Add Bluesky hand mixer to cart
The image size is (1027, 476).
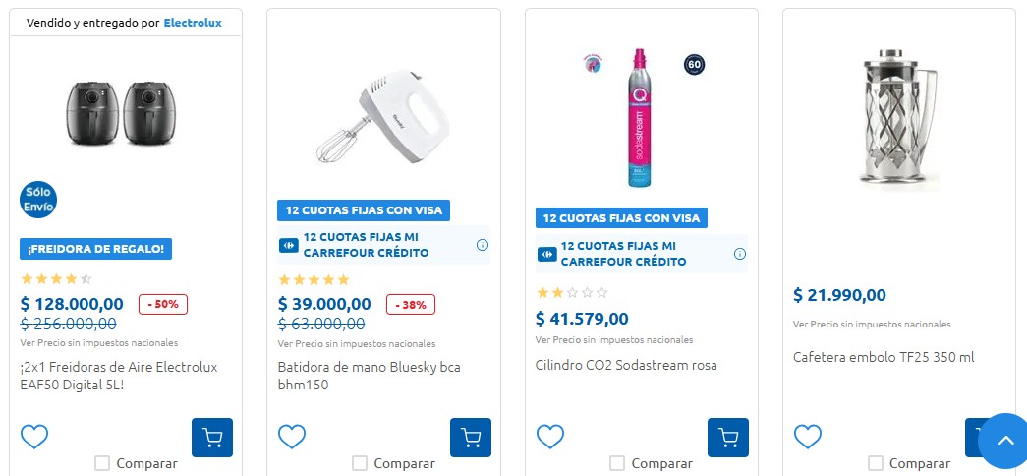pos(470,438)
